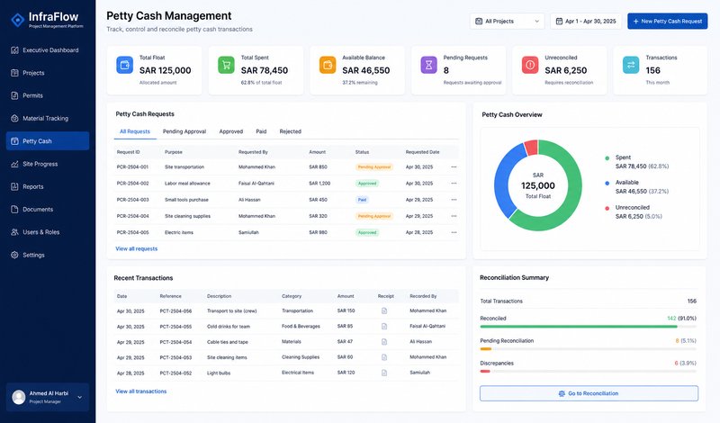This screenshot has width=720, height=423.
Task: Click the Petty Cash sidebar icon
Action: [14, 141]
